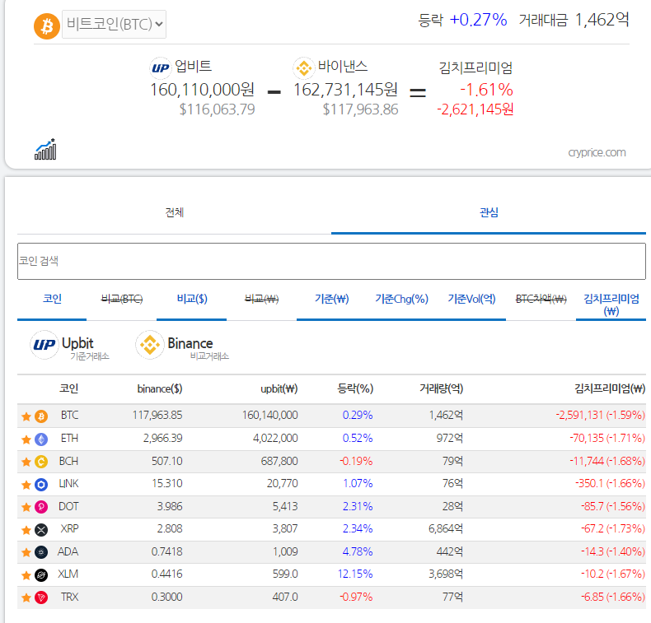
Task: Toggle the 비교($) column option
Action: point(192,300)
